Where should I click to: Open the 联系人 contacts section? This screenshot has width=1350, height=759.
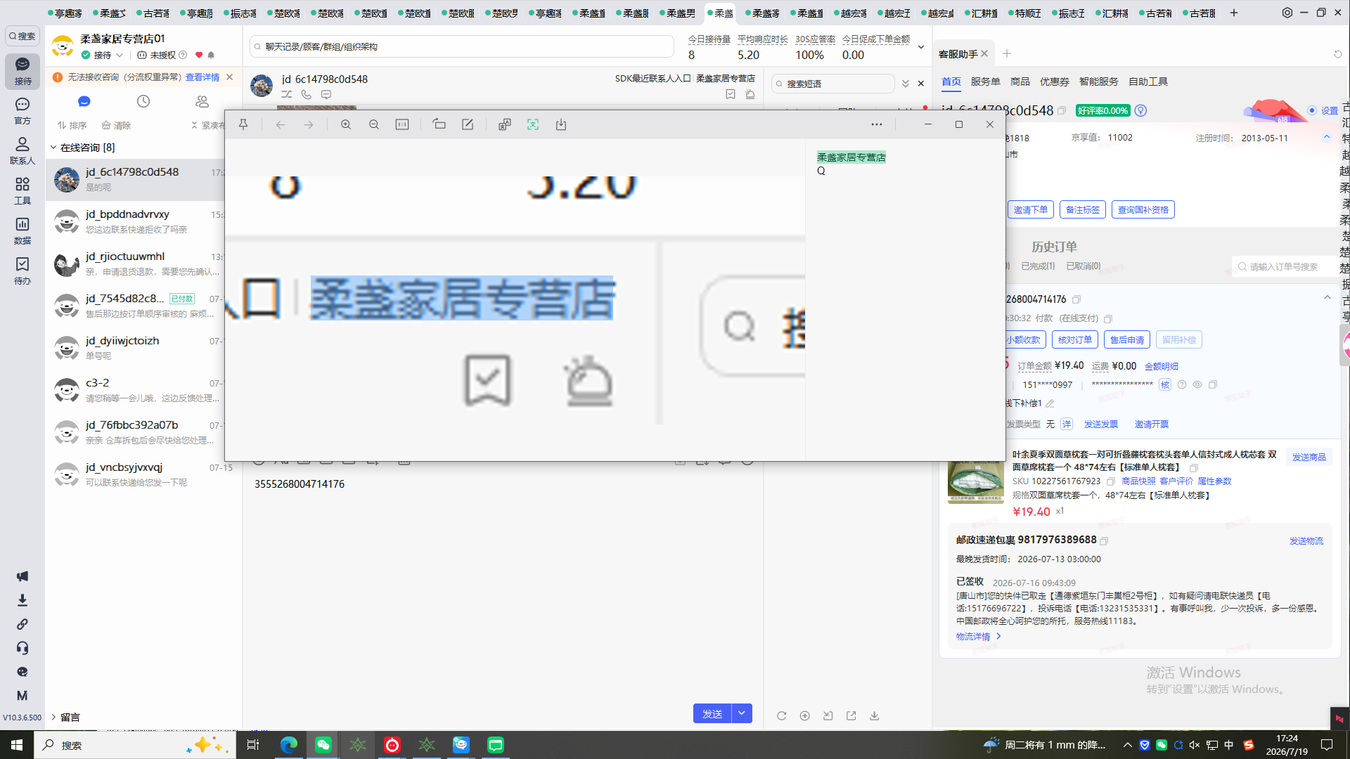[22, 151]
